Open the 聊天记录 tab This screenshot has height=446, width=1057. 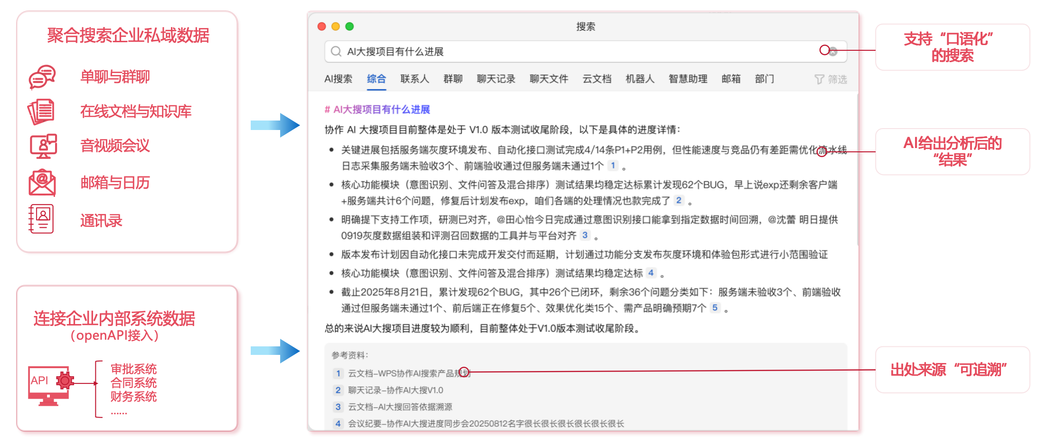(x=496, y=79)
